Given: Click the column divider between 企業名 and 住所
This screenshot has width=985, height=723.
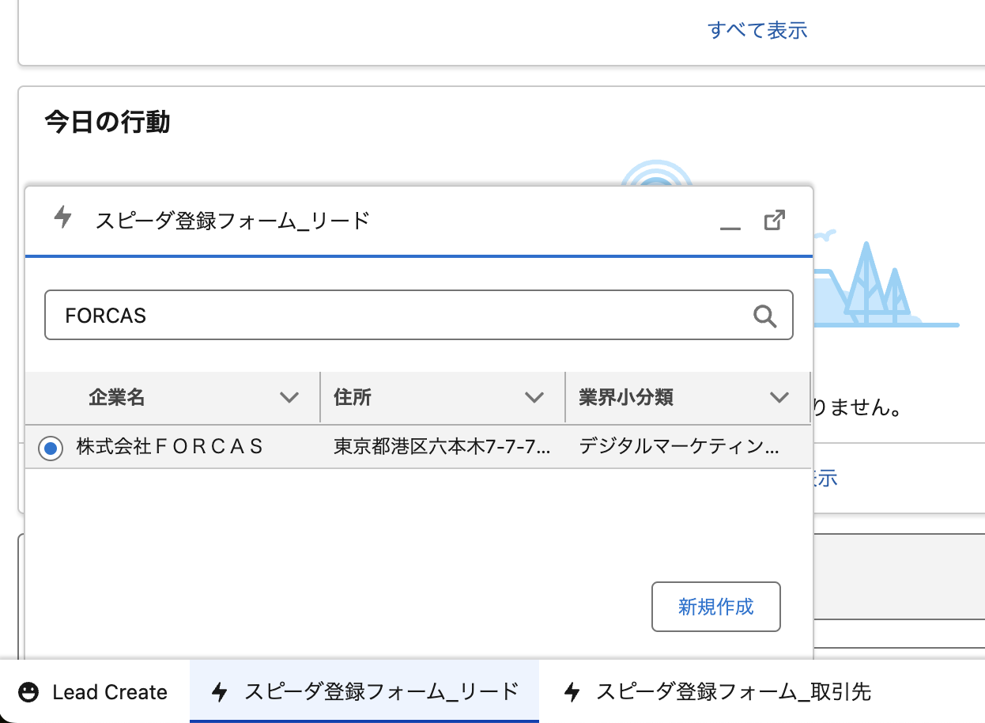Looking at the screenshot, I should point(320,397).
